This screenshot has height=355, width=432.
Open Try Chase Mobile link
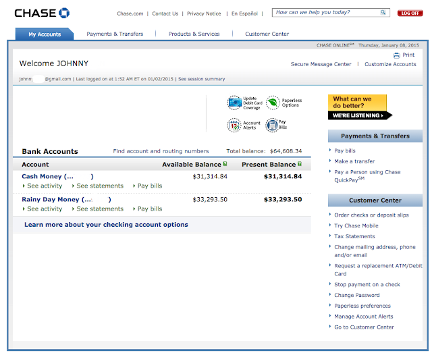(x=356, y=226)
